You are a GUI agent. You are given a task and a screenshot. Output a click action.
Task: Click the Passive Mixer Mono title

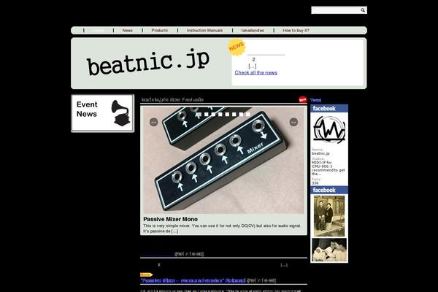tap(170, 219)
